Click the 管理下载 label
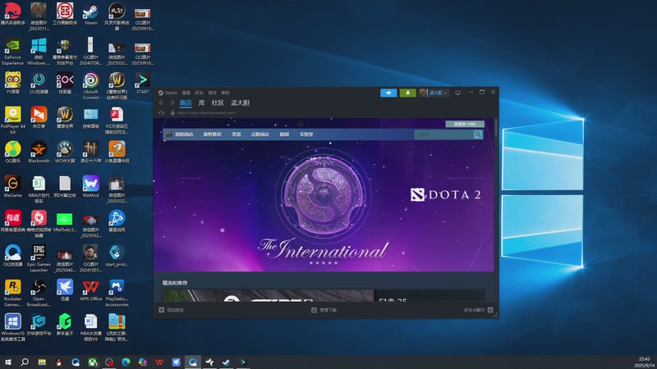 click(328, 310)
